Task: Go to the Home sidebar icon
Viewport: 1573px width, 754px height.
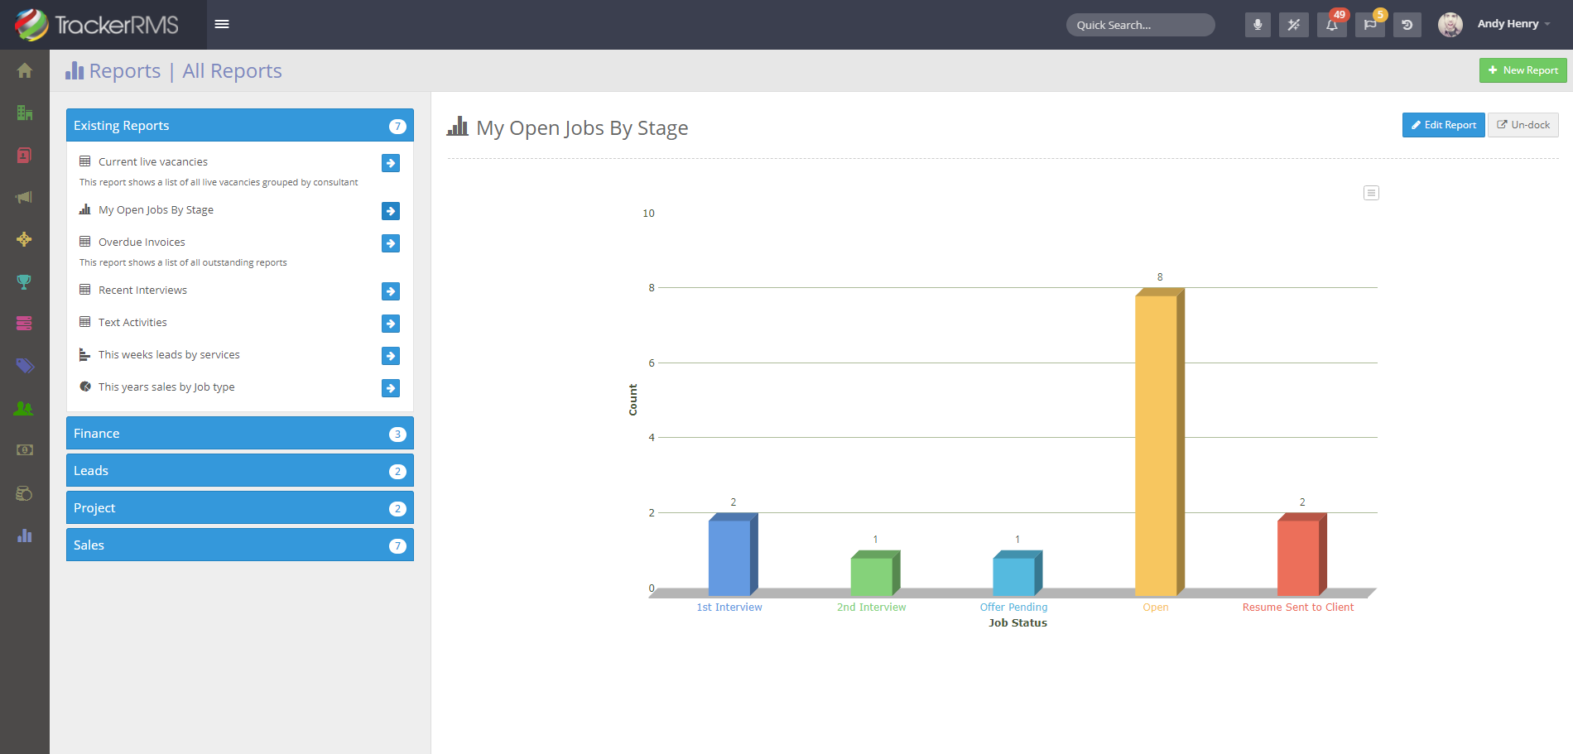Action: tap(25, 71)
